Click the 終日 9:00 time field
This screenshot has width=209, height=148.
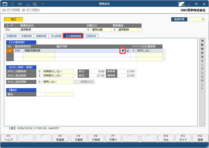pos(97,71)
